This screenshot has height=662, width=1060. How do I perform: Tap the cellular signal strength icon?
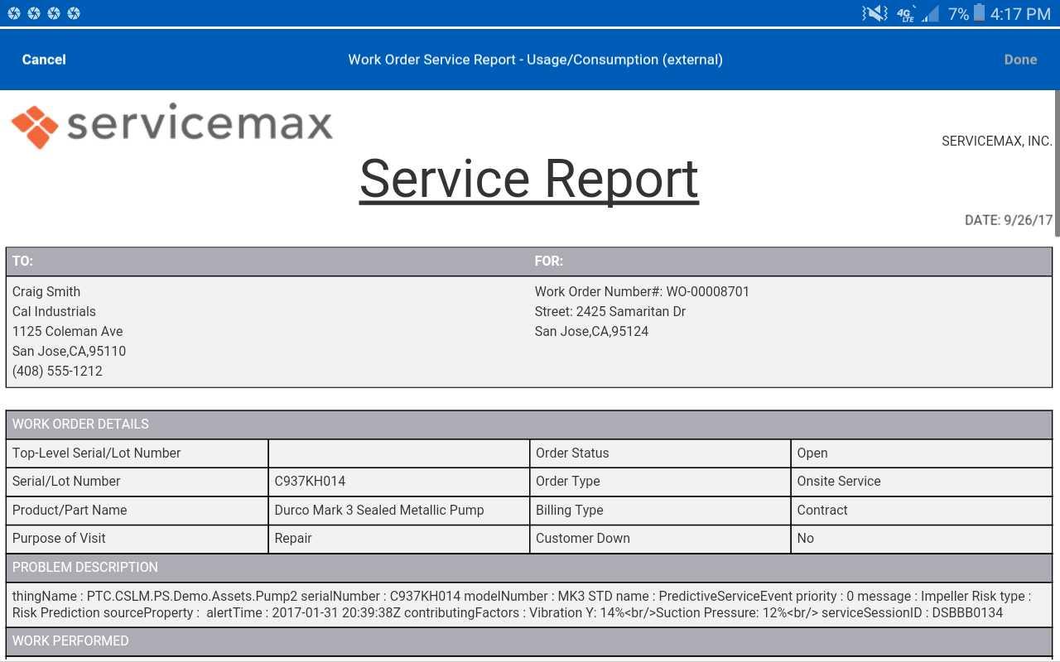(x=931, y=13)
